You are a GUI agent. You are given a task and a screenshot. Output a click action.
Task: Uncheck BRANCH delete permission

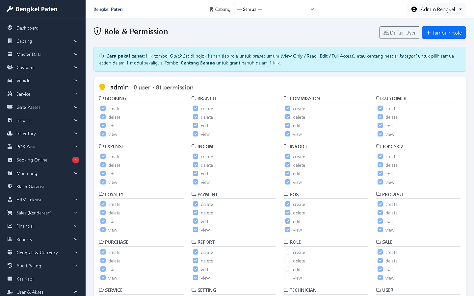tap(196, 117)
